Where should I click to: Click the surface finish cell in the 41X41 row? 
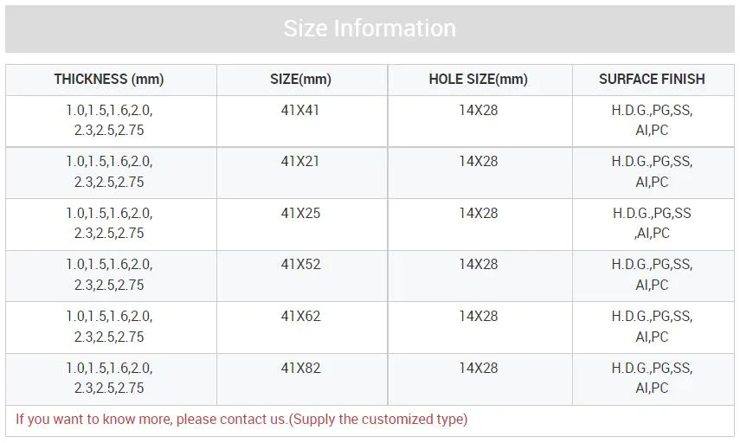pos(652,120)
